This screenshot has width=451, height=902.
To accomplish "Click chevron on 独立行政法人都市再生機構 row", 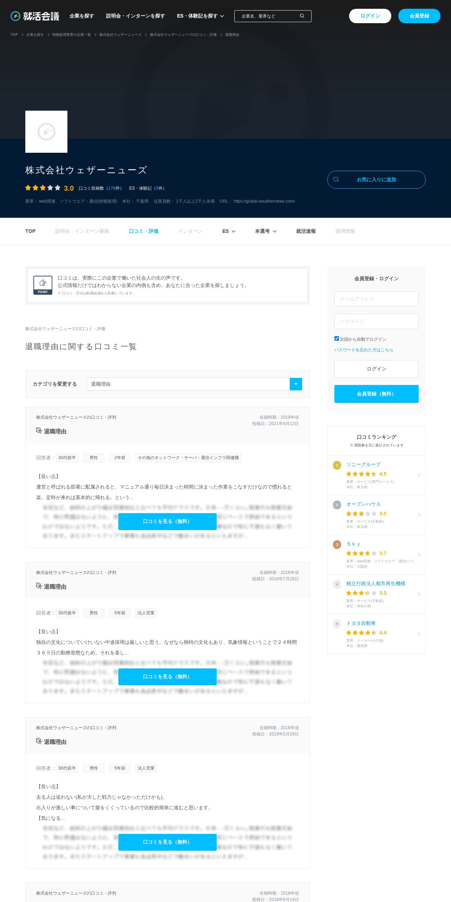I will [419, 594].
